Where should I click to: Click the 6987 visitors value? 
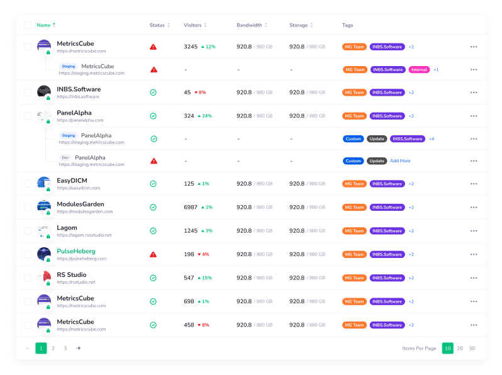(191, 207)
